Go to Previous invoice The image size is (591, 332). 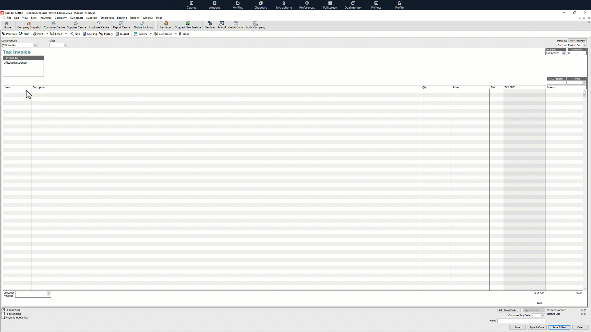click(9, 34)
